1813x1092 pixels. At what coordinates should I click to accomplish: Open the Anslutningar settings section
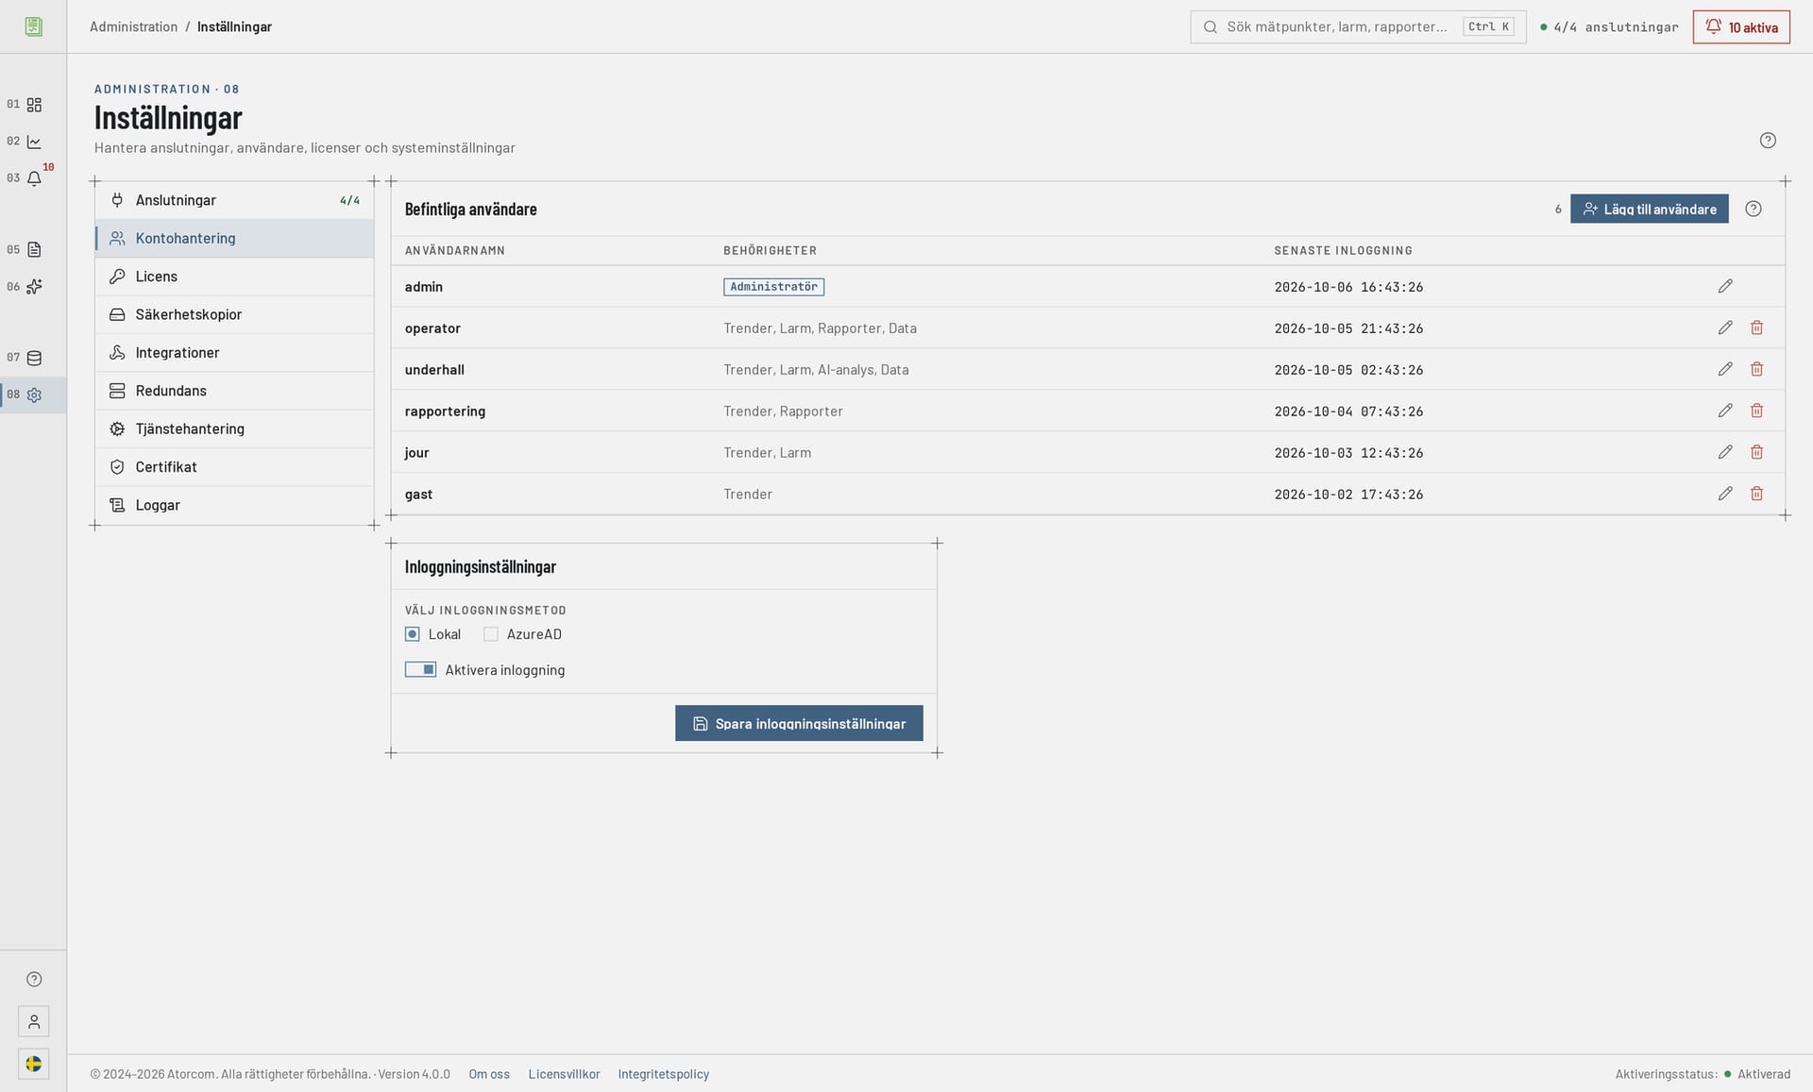[x=234, y=200]
